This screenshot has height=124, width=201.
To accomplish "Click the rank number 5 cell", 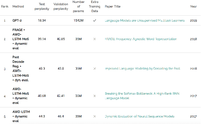I will 5,117.
